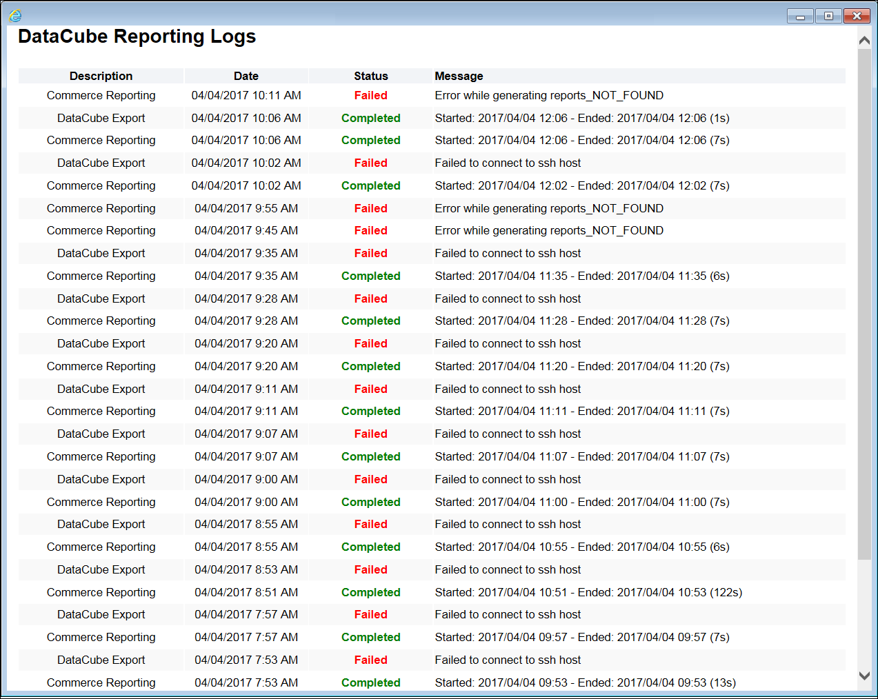Click DataCube Export date 9:11 AM
Screen dimensions: 878x699
tap(246, 389)
